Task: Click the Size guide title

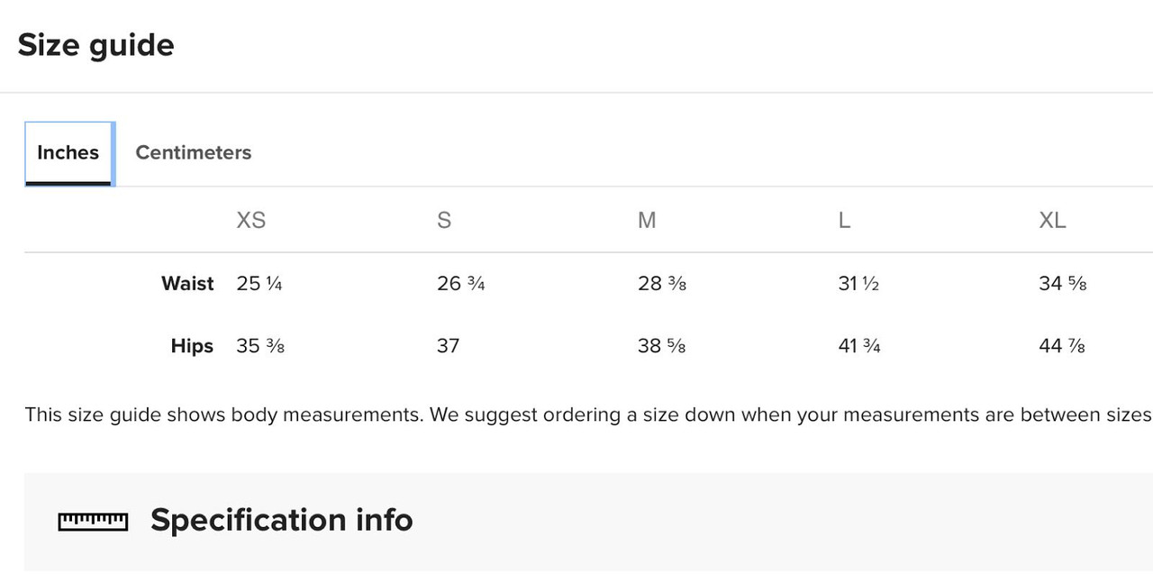Action: tap(95, 45)
